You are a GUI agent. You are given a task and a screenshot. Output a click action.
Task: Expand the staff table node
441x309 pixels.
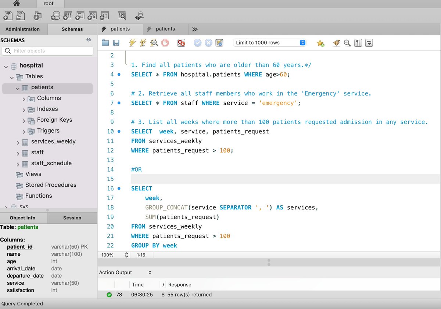coord(18,153)
